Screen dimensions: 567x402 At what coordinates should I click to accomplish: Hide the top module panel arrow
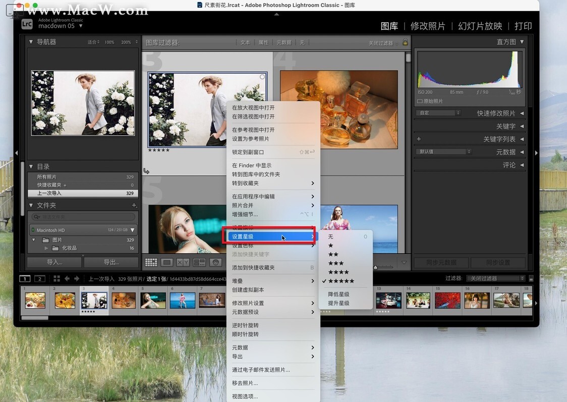[276, 15]
